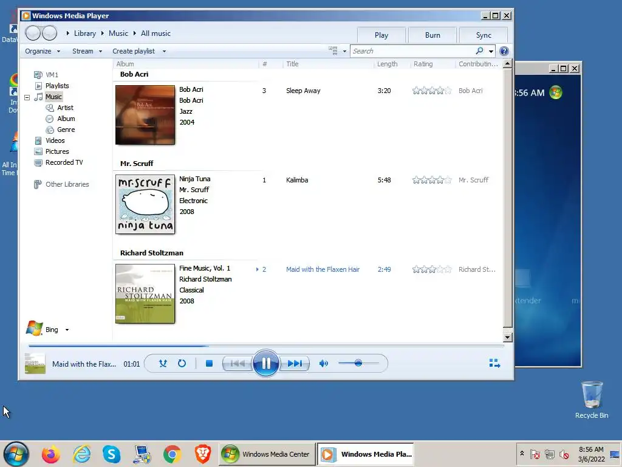Screen dimensions: 622x467
Task: Click the now playing album thumbnail
Action: pyautogui.click(x=35, y=364)
